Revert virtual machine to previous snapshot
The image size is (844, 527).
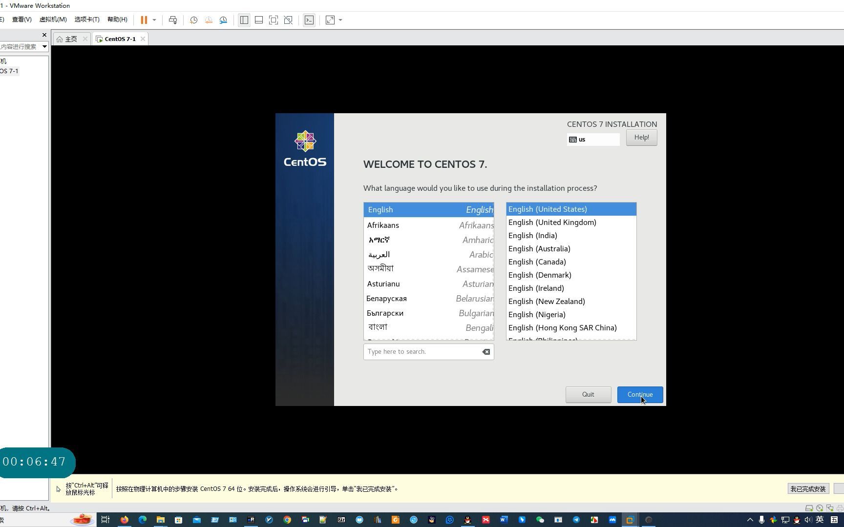pyautogui.click(x=209, y=20)
